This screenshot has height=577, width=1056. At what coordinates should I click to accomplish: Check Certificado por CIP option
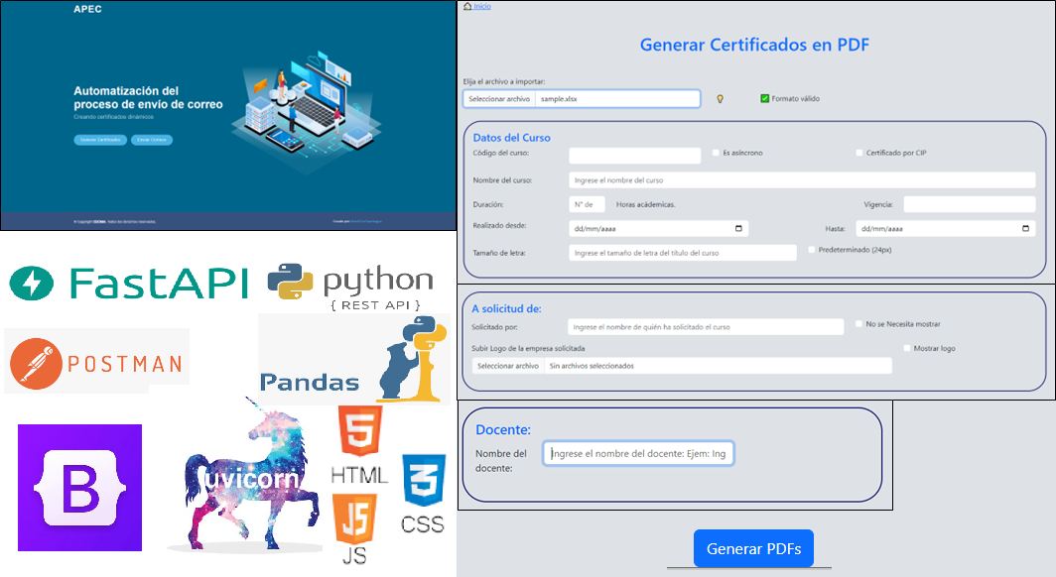pyautogui.click(x=858, y=152)
